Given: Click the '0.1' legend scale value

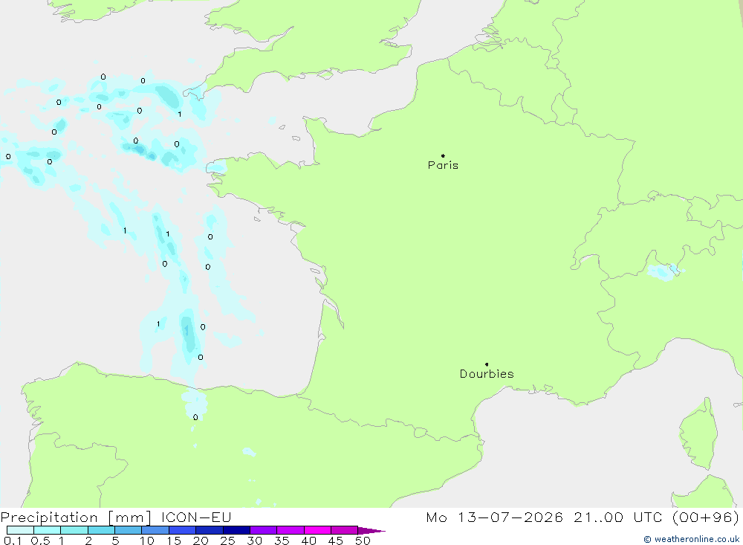Looking at the screenshot, I should [13, 541].
